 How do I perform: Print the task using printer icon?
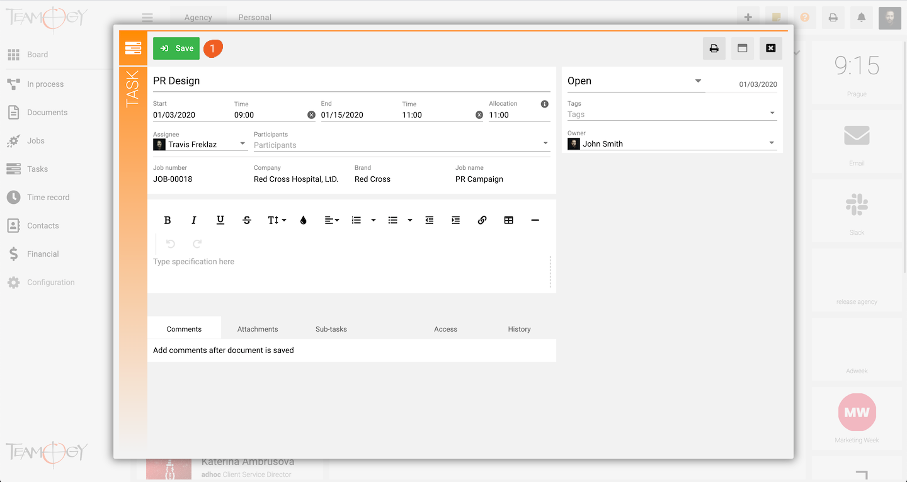pyautogui.click(x=714, y=48)
